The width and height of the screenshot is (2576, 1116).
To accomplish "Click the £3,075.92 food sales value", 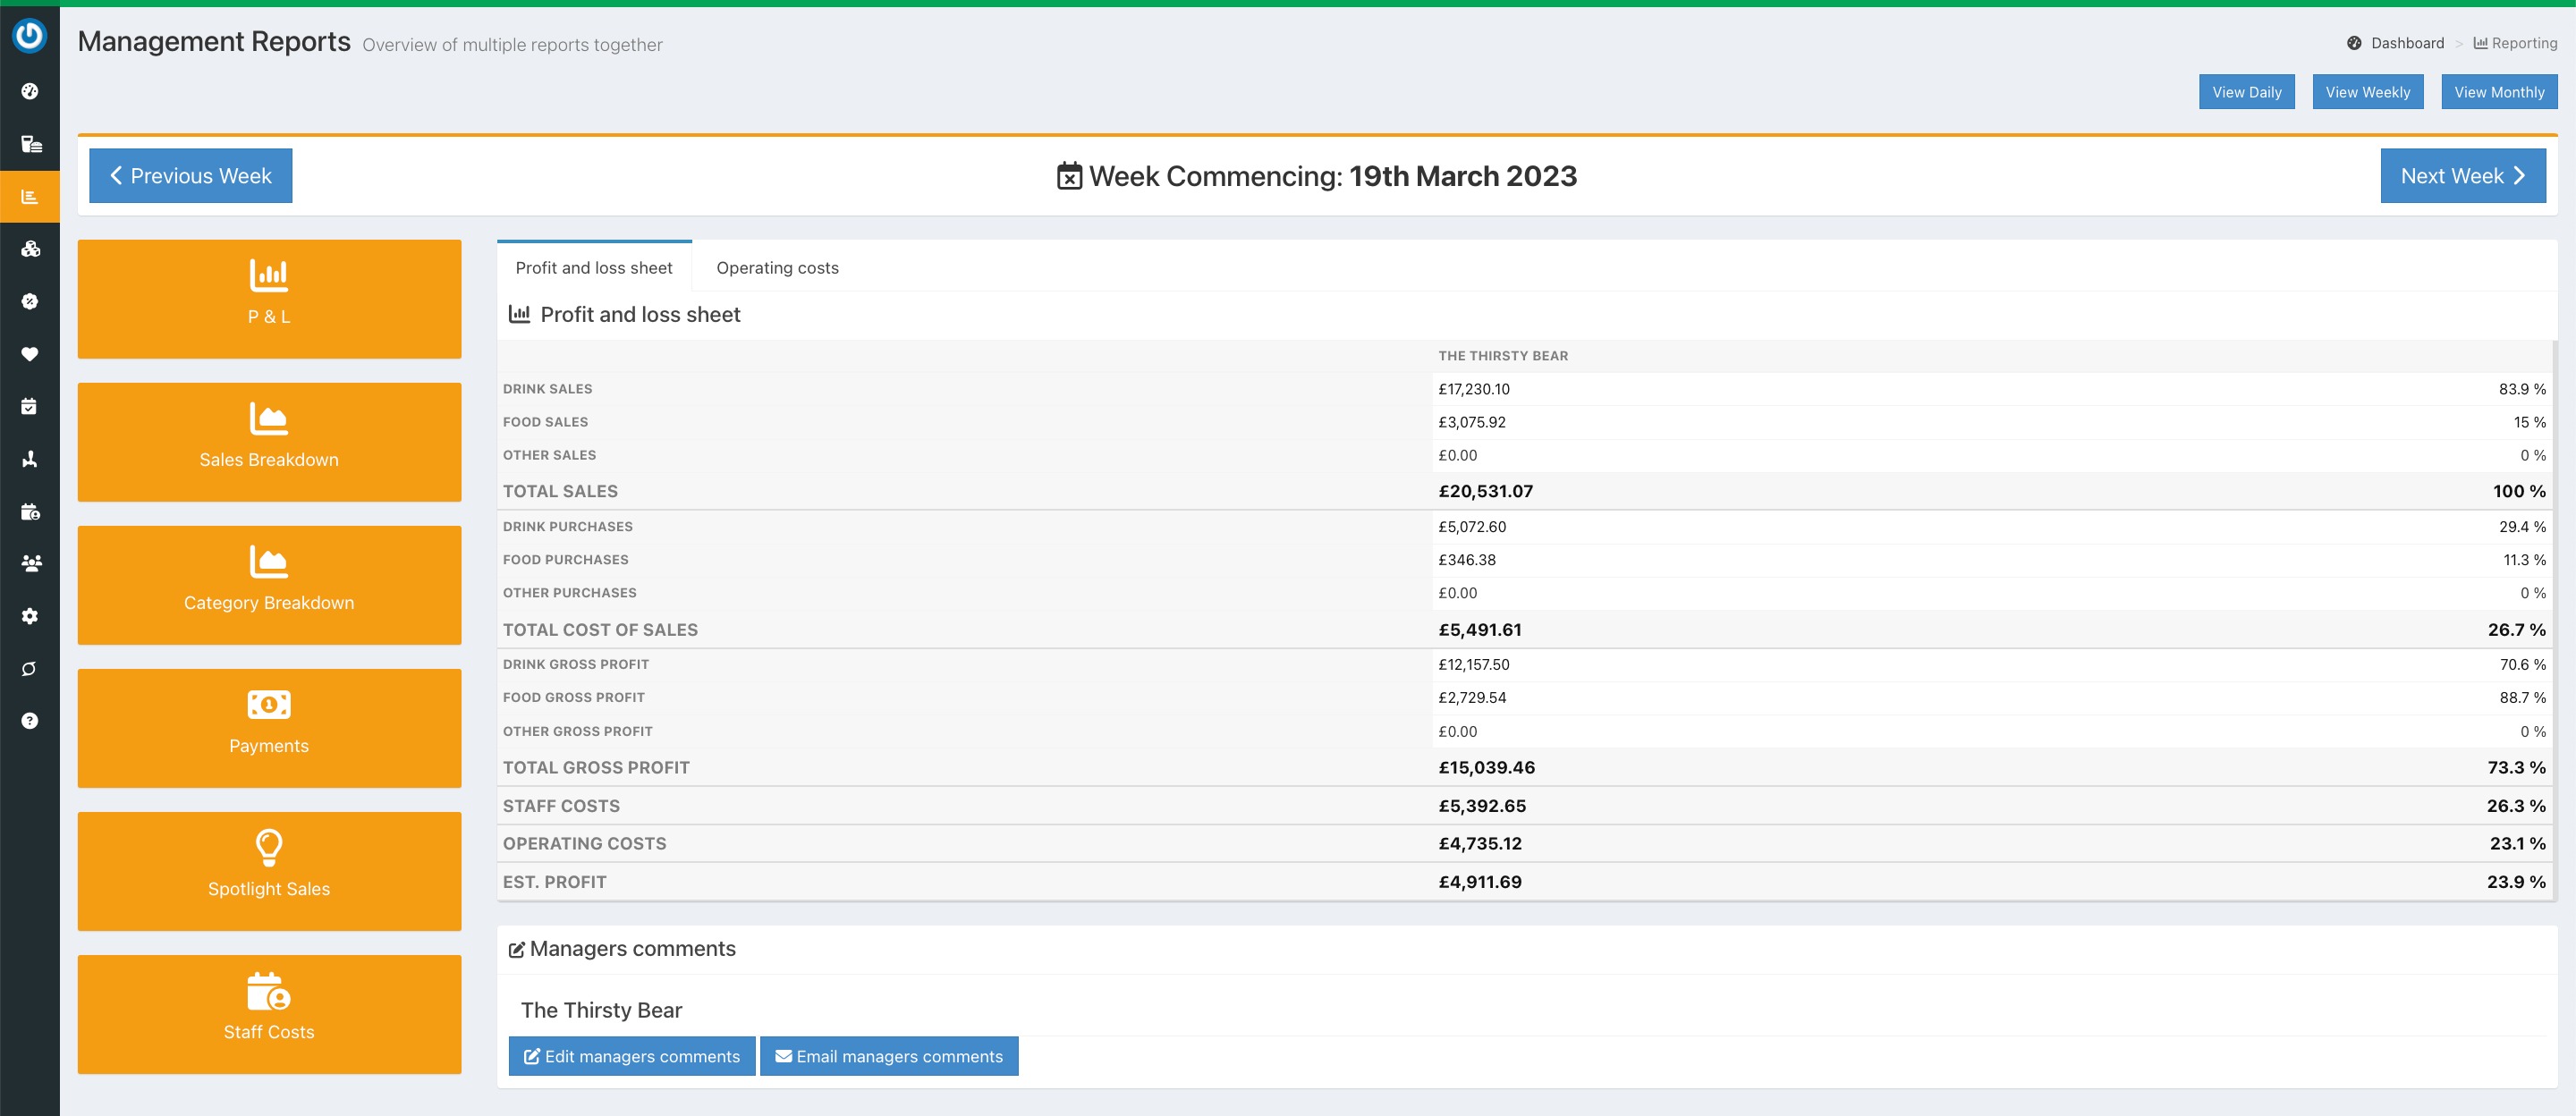I will click(x=1472, y=422).
